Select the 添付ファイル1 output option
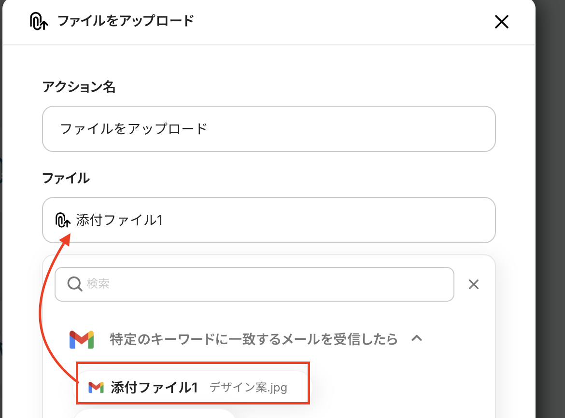Viewport: 565px width, 418px height. click(192, 387)
